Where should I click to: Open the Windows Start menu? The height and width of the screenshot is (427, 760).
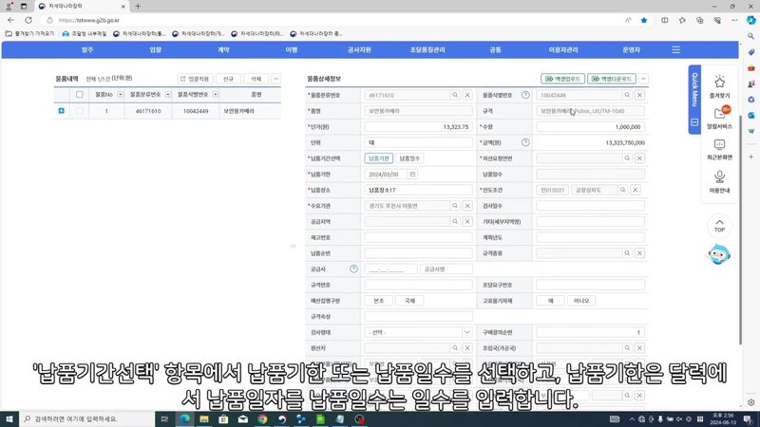pos(9,418)
